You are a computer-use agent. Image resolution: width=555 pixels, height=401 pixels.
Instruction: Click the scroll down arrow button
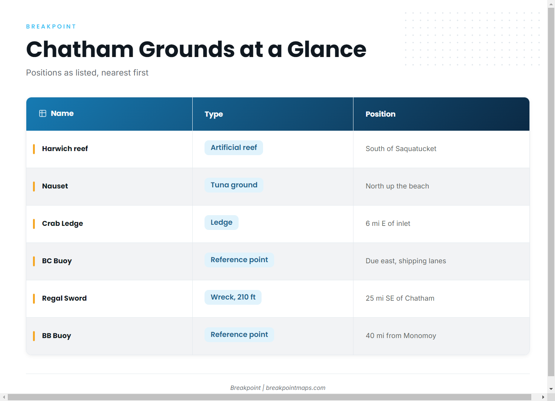pos(551,389)
